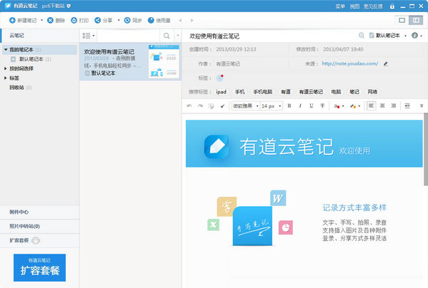Add the recommended tag 手机电脑
Image resolution: width=428 pixels, height=288 pixels.
point(263,92)
